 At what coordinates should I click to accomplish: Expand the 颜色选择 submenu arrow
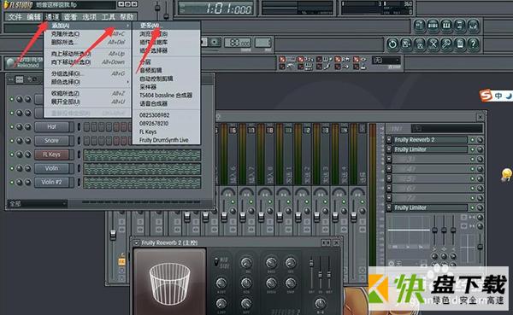pyautogui.click(x=128, y=82)
